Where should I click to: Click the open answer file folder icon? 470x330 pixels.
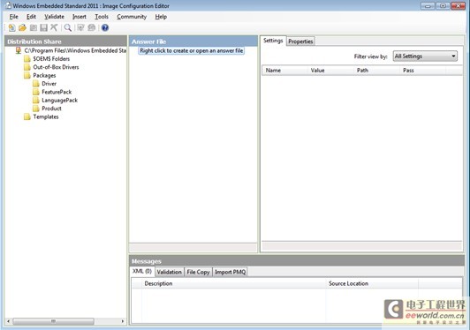click(x=22, y=28)
